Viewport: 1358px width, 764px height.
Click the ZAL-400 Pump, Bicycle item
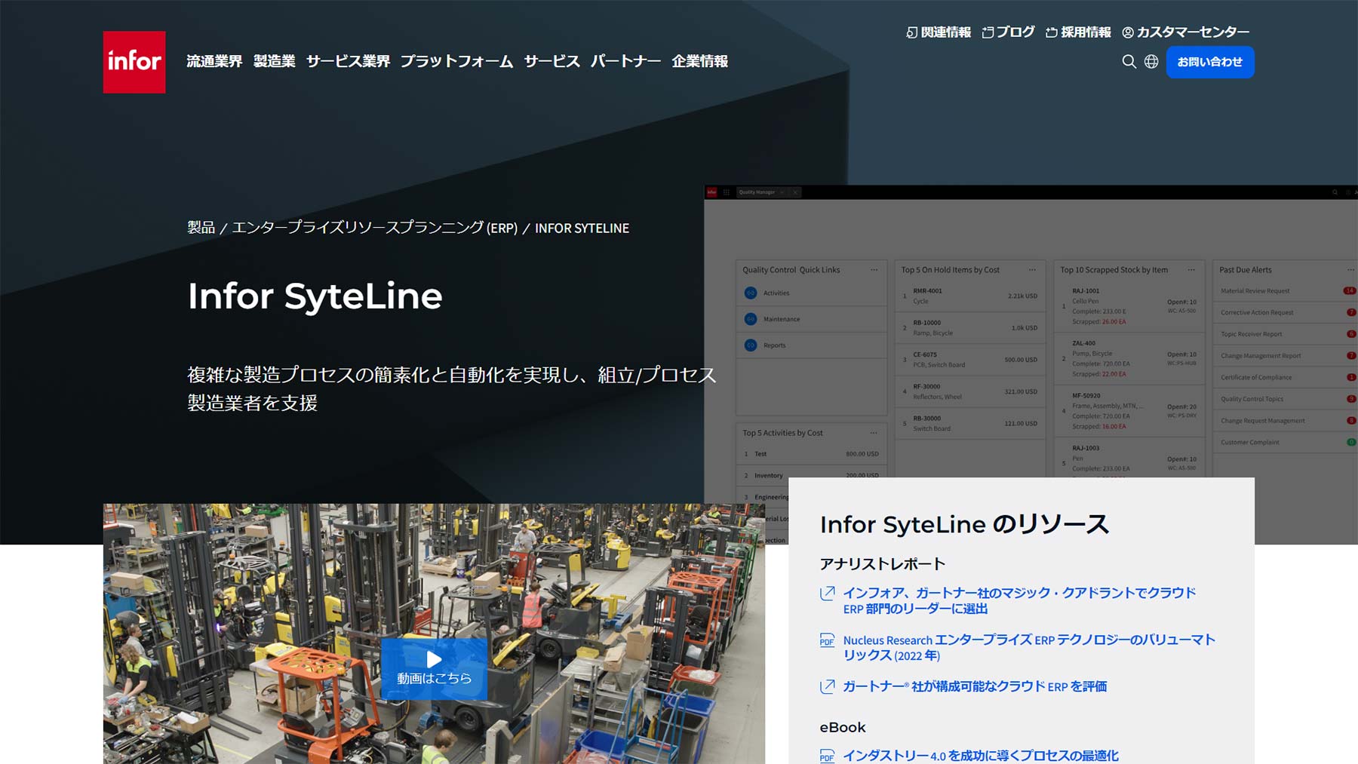(x=1129, y=358)
